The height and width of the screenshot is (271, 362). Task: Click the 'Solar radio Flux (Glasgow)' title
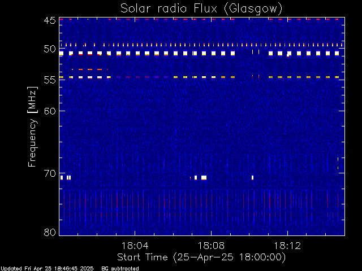coord(201,8)
